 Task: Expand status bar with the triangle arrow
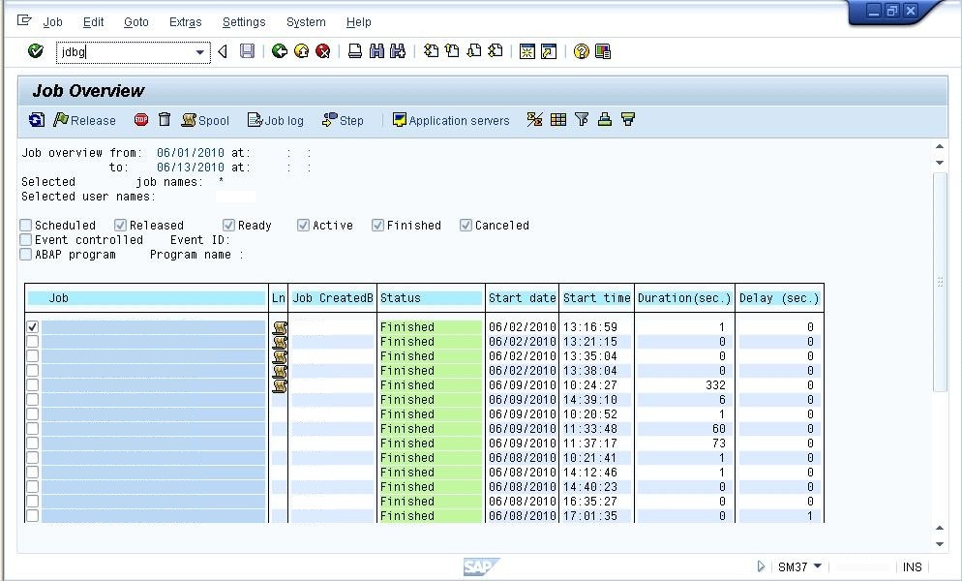click(761, 566)
